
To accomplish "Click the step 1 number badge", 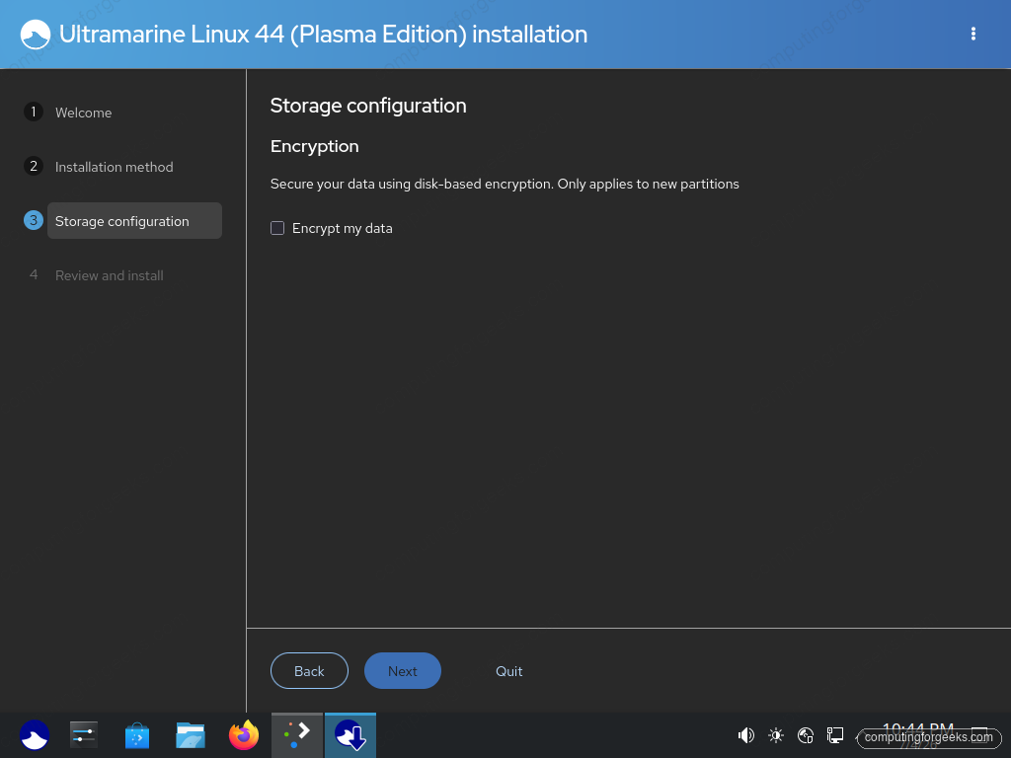I will 34,112.
